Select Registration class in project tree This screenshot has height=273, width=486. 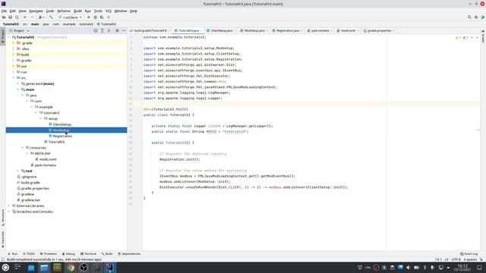click(x=62, y=136)
